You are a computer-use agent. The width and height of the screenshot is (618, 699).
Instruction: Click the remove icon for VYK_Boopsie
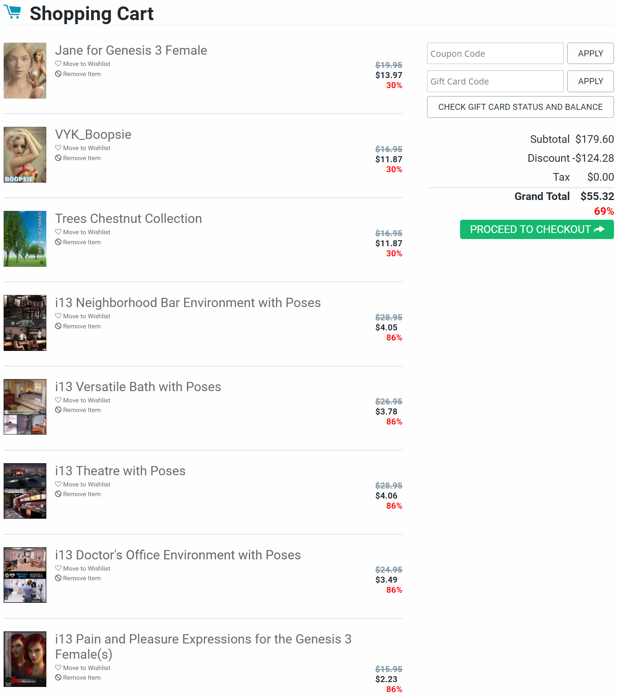coord(58,158)
